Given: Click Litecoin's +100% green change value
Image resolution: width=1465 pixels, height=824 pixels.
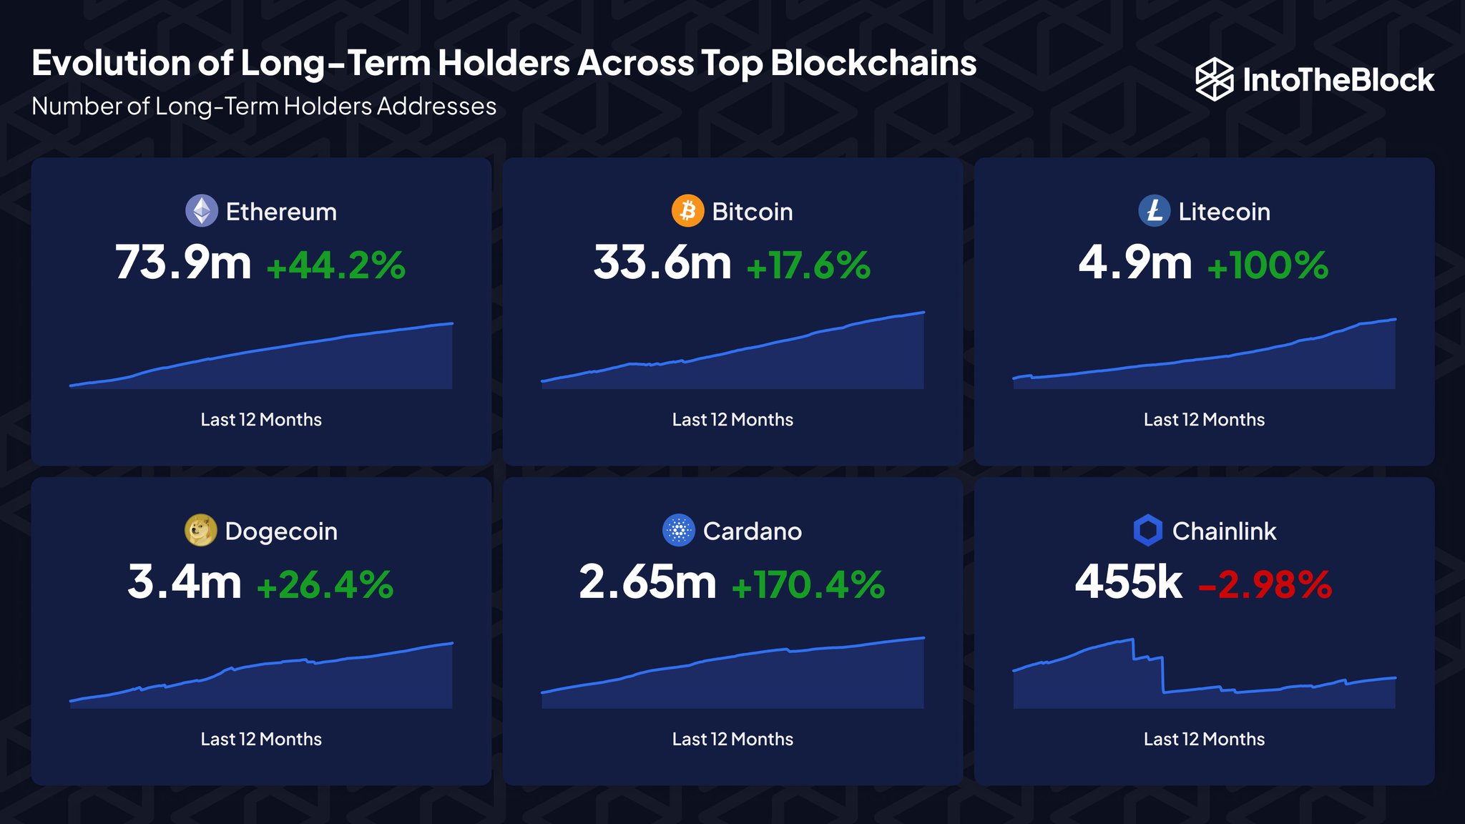Looking at the screenshot, I should (x=1267, y=265).
